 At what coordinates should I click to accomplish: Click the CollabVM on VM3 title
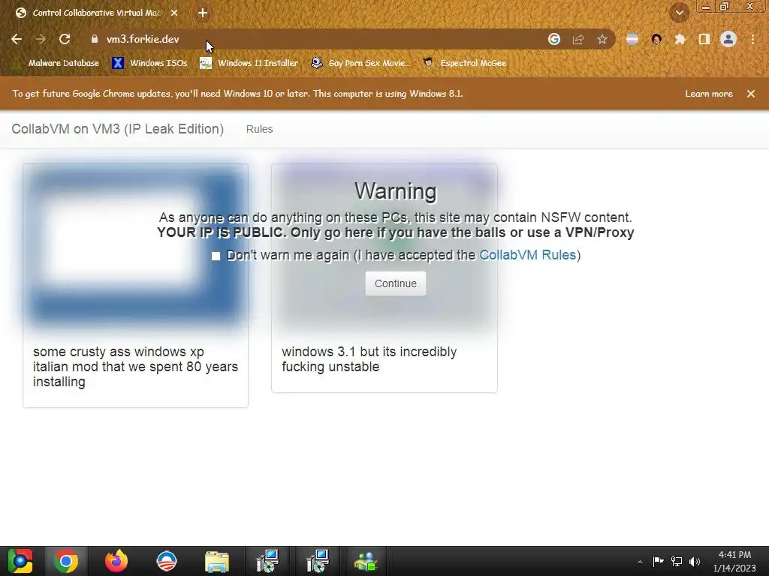(118, 129)
